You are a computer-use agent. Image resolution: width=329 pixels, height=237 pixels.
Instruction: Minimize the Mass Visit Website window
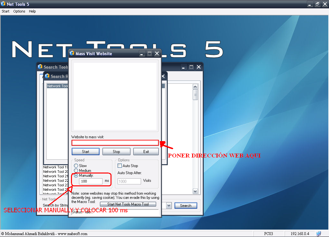click(142, 54)
